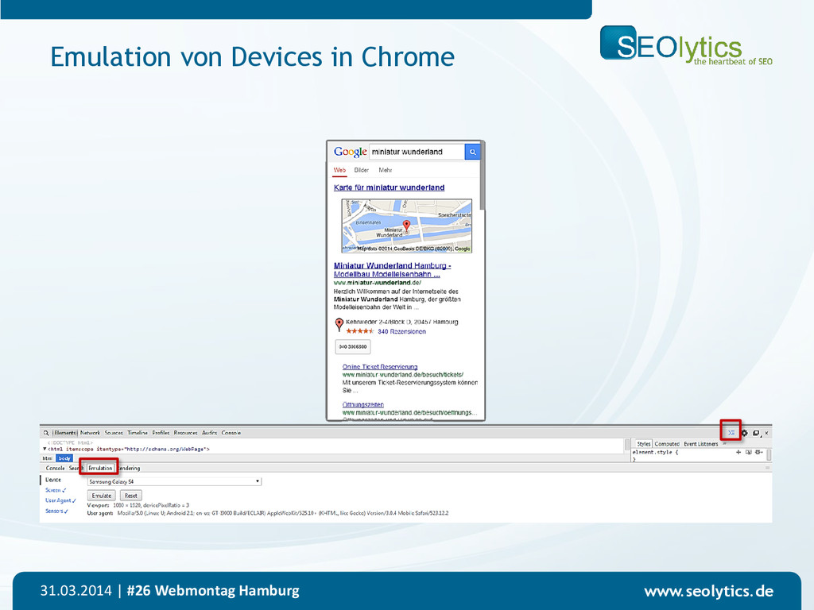Select Google Web results tab
This screenshot has height=610, width=814.
pos(339,170)
